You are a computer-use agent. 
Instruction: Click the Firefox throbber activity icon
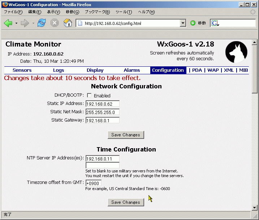[x=253, y=12]
